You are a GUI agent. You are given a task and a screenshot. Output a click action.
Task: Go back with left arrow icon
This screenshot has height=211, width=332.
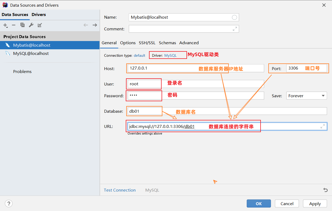86,25
